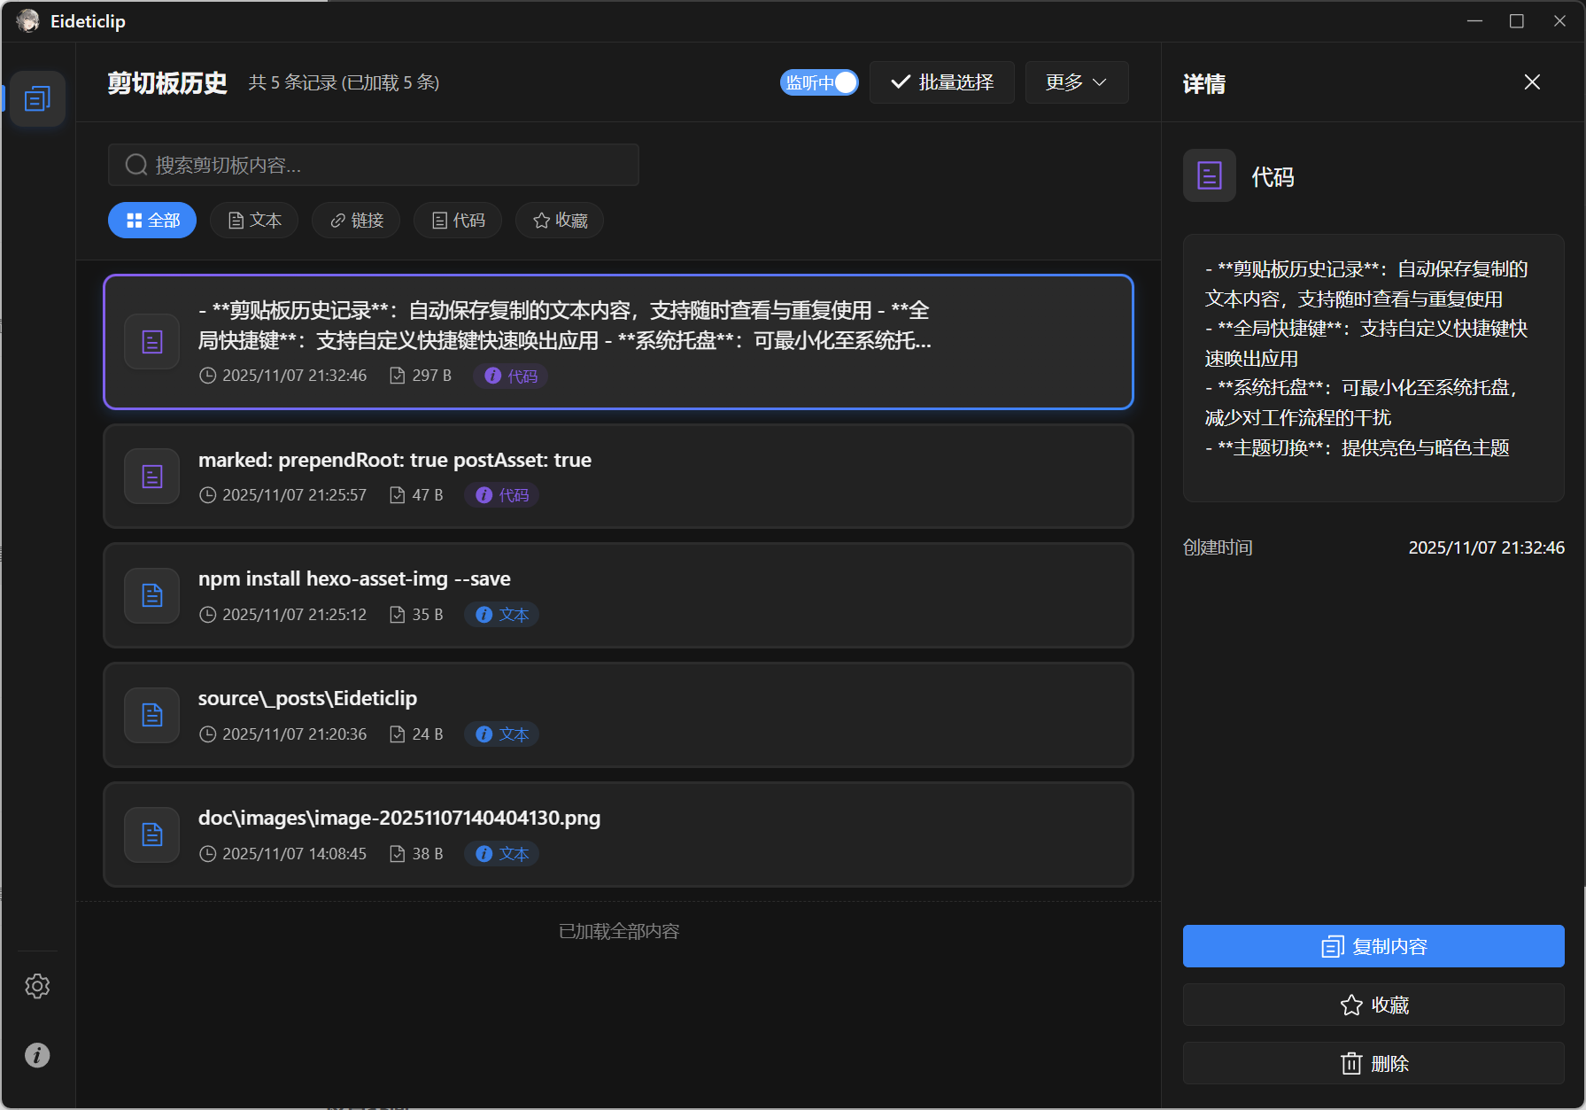
Task: Click the code icon on the marked: prependRoot entry
Action: (x=152, y=477)
